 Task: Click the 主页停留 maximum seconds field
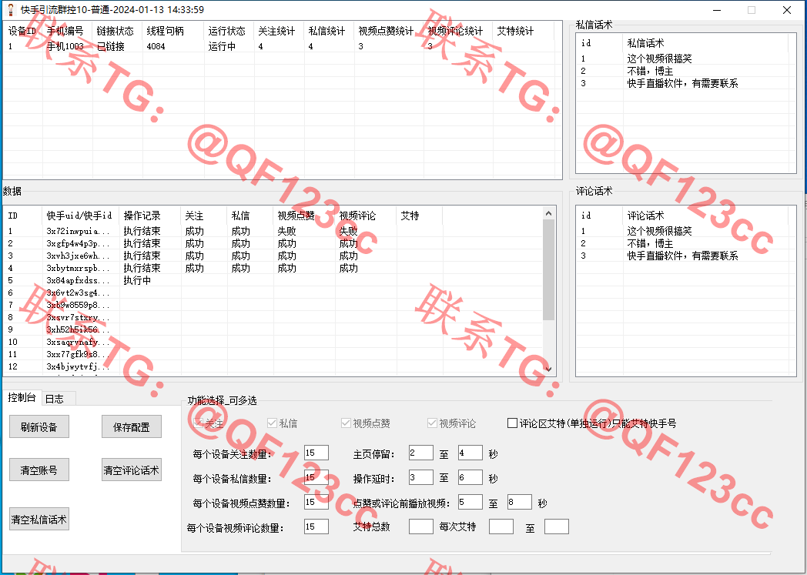point(470,453)
